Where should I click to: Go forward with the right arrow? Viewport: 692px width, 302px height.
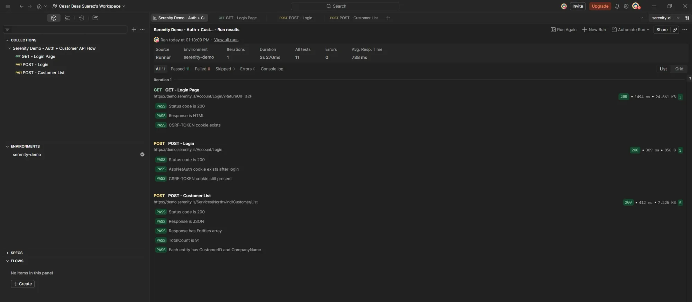(30, 6)
